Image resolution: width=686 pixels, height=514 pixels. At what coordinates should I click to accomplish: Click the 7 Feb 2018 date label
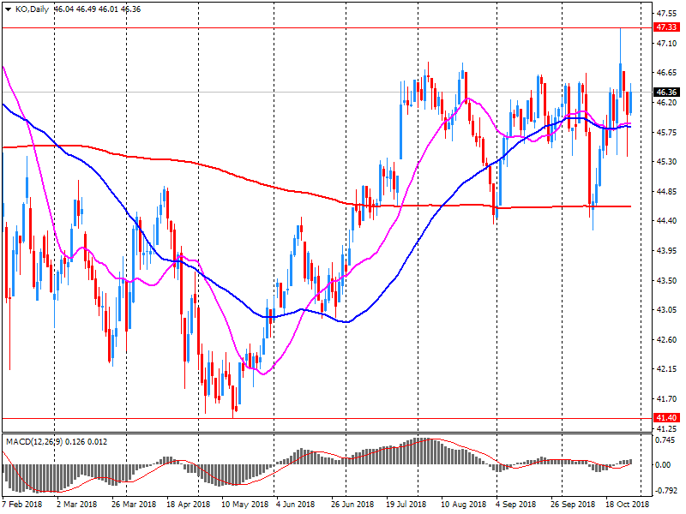[23, 505]
